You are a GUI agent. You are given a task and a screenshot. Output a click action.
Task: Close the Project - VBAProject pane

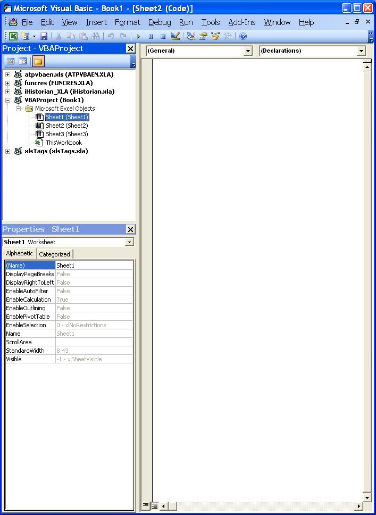tap(131, 48)
